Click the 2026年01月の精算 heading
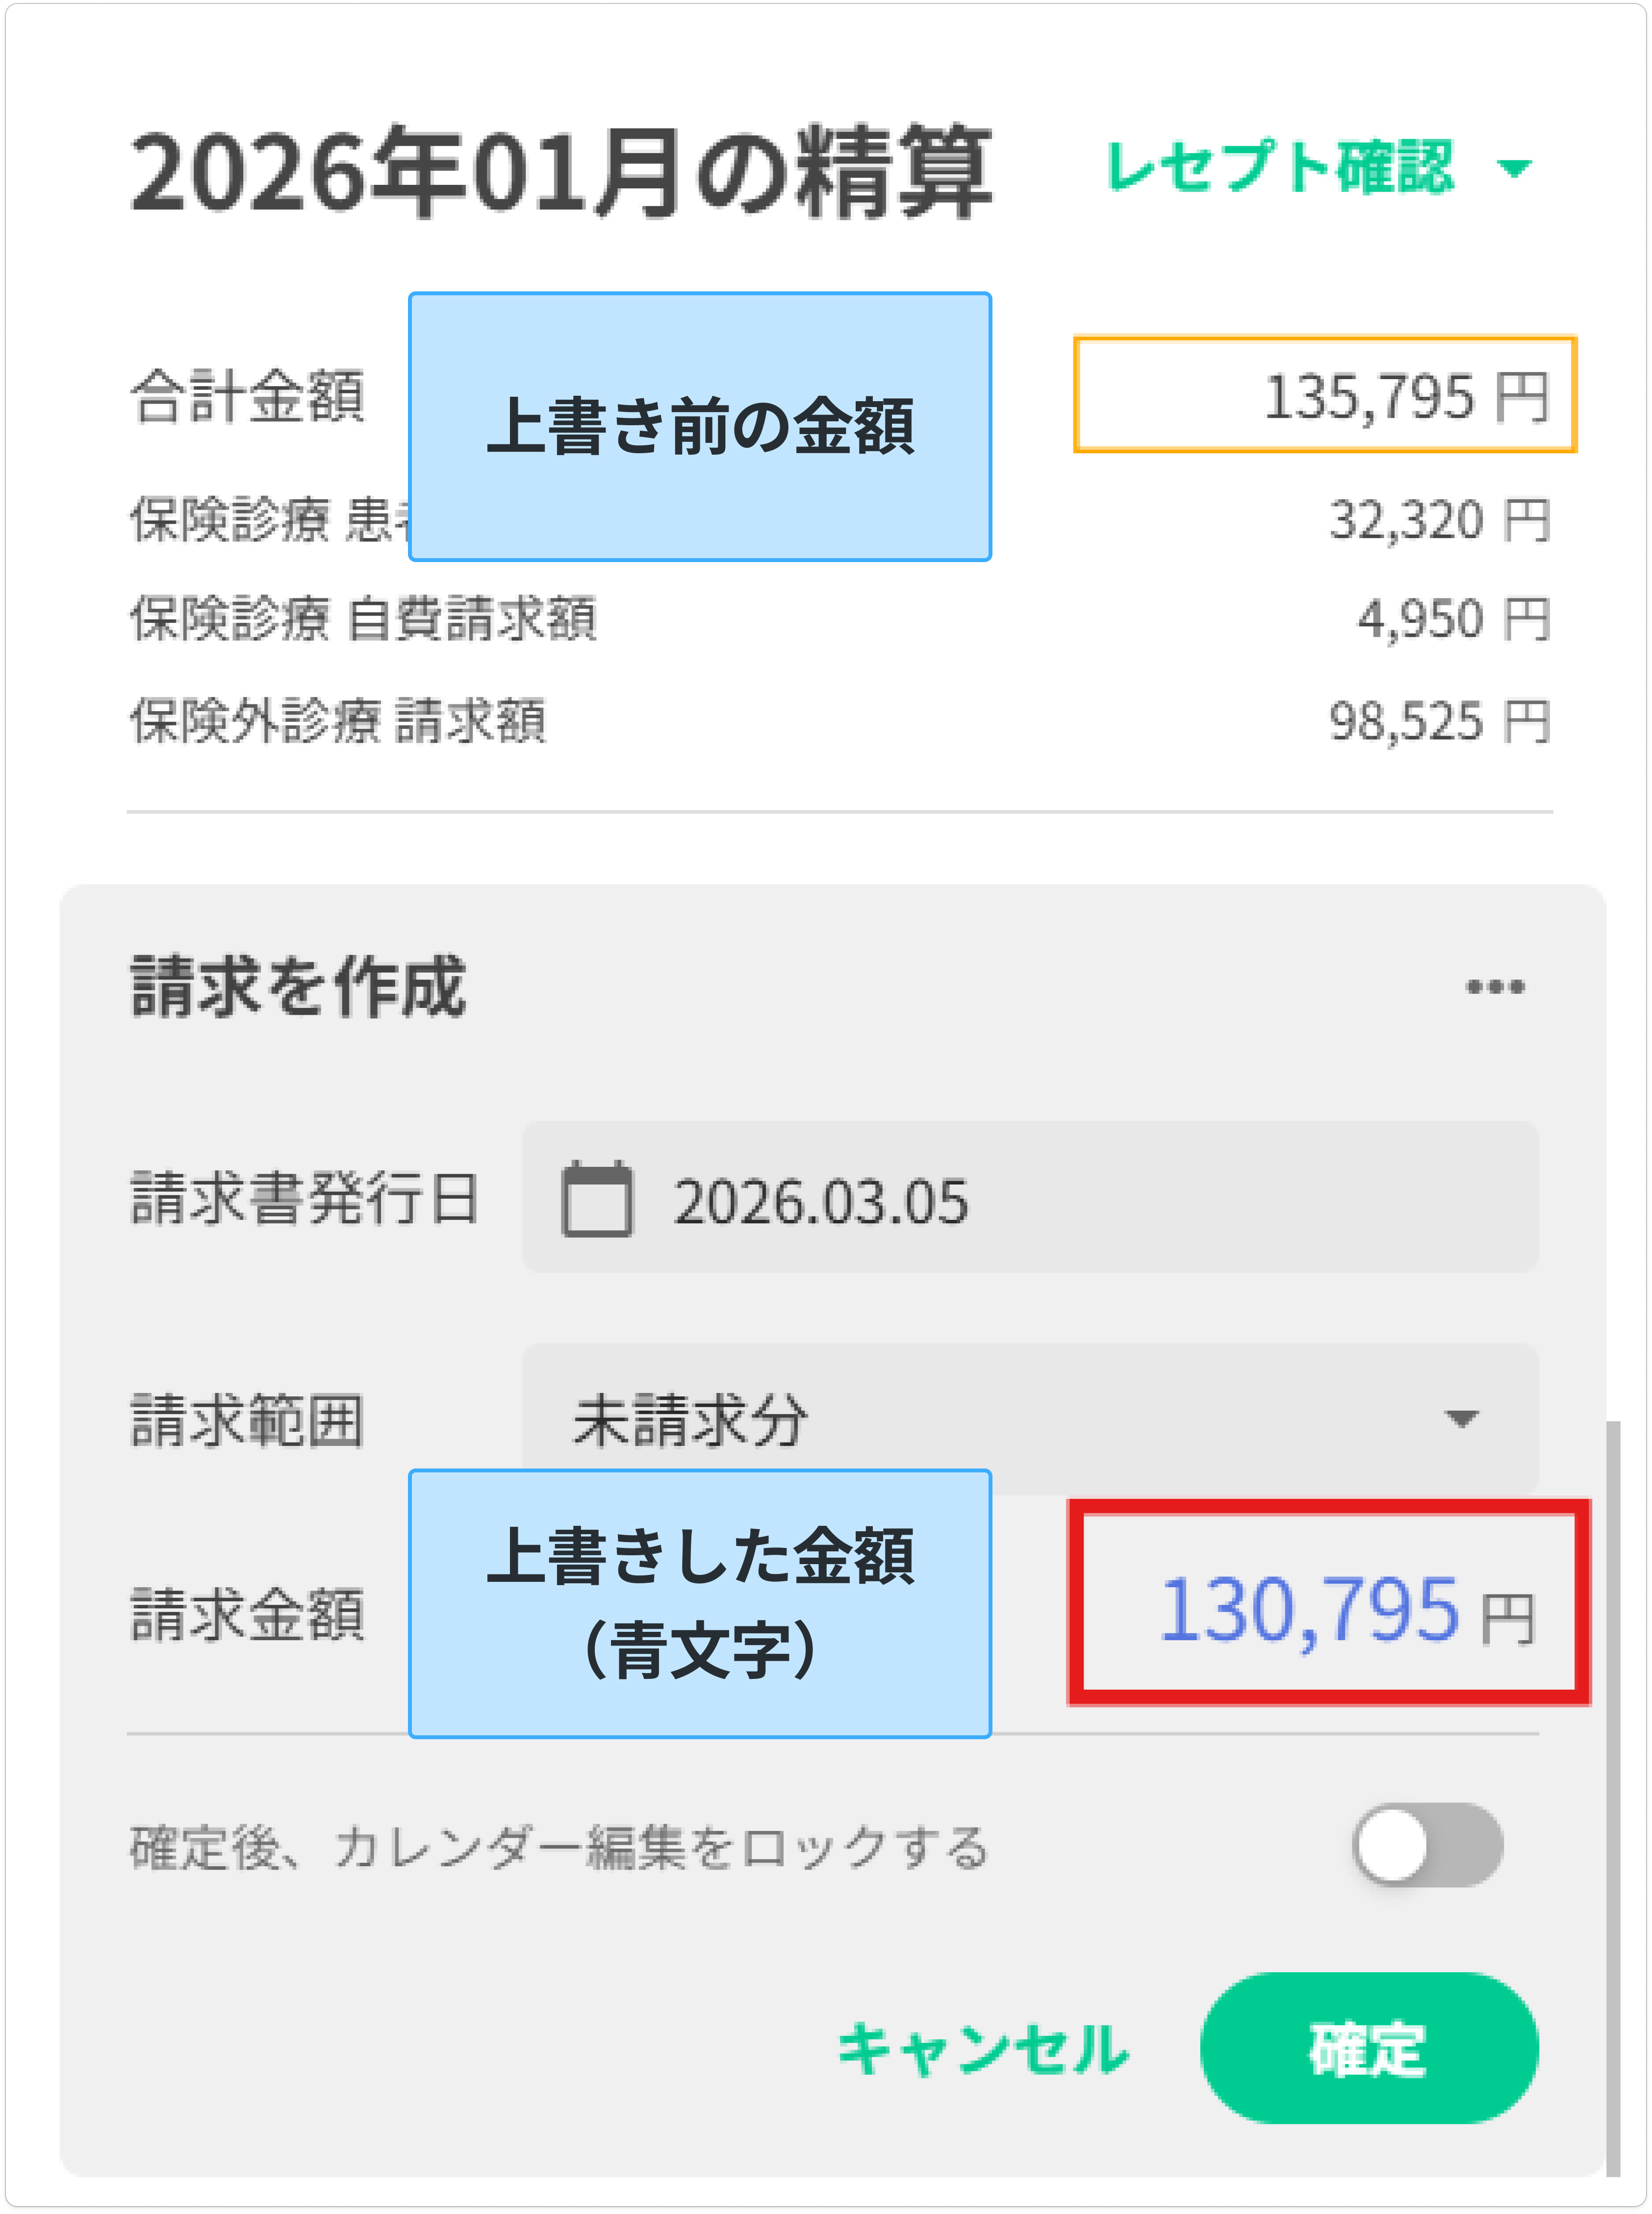The width and height of the screenshot is (1652, 2214). [561, 171]
